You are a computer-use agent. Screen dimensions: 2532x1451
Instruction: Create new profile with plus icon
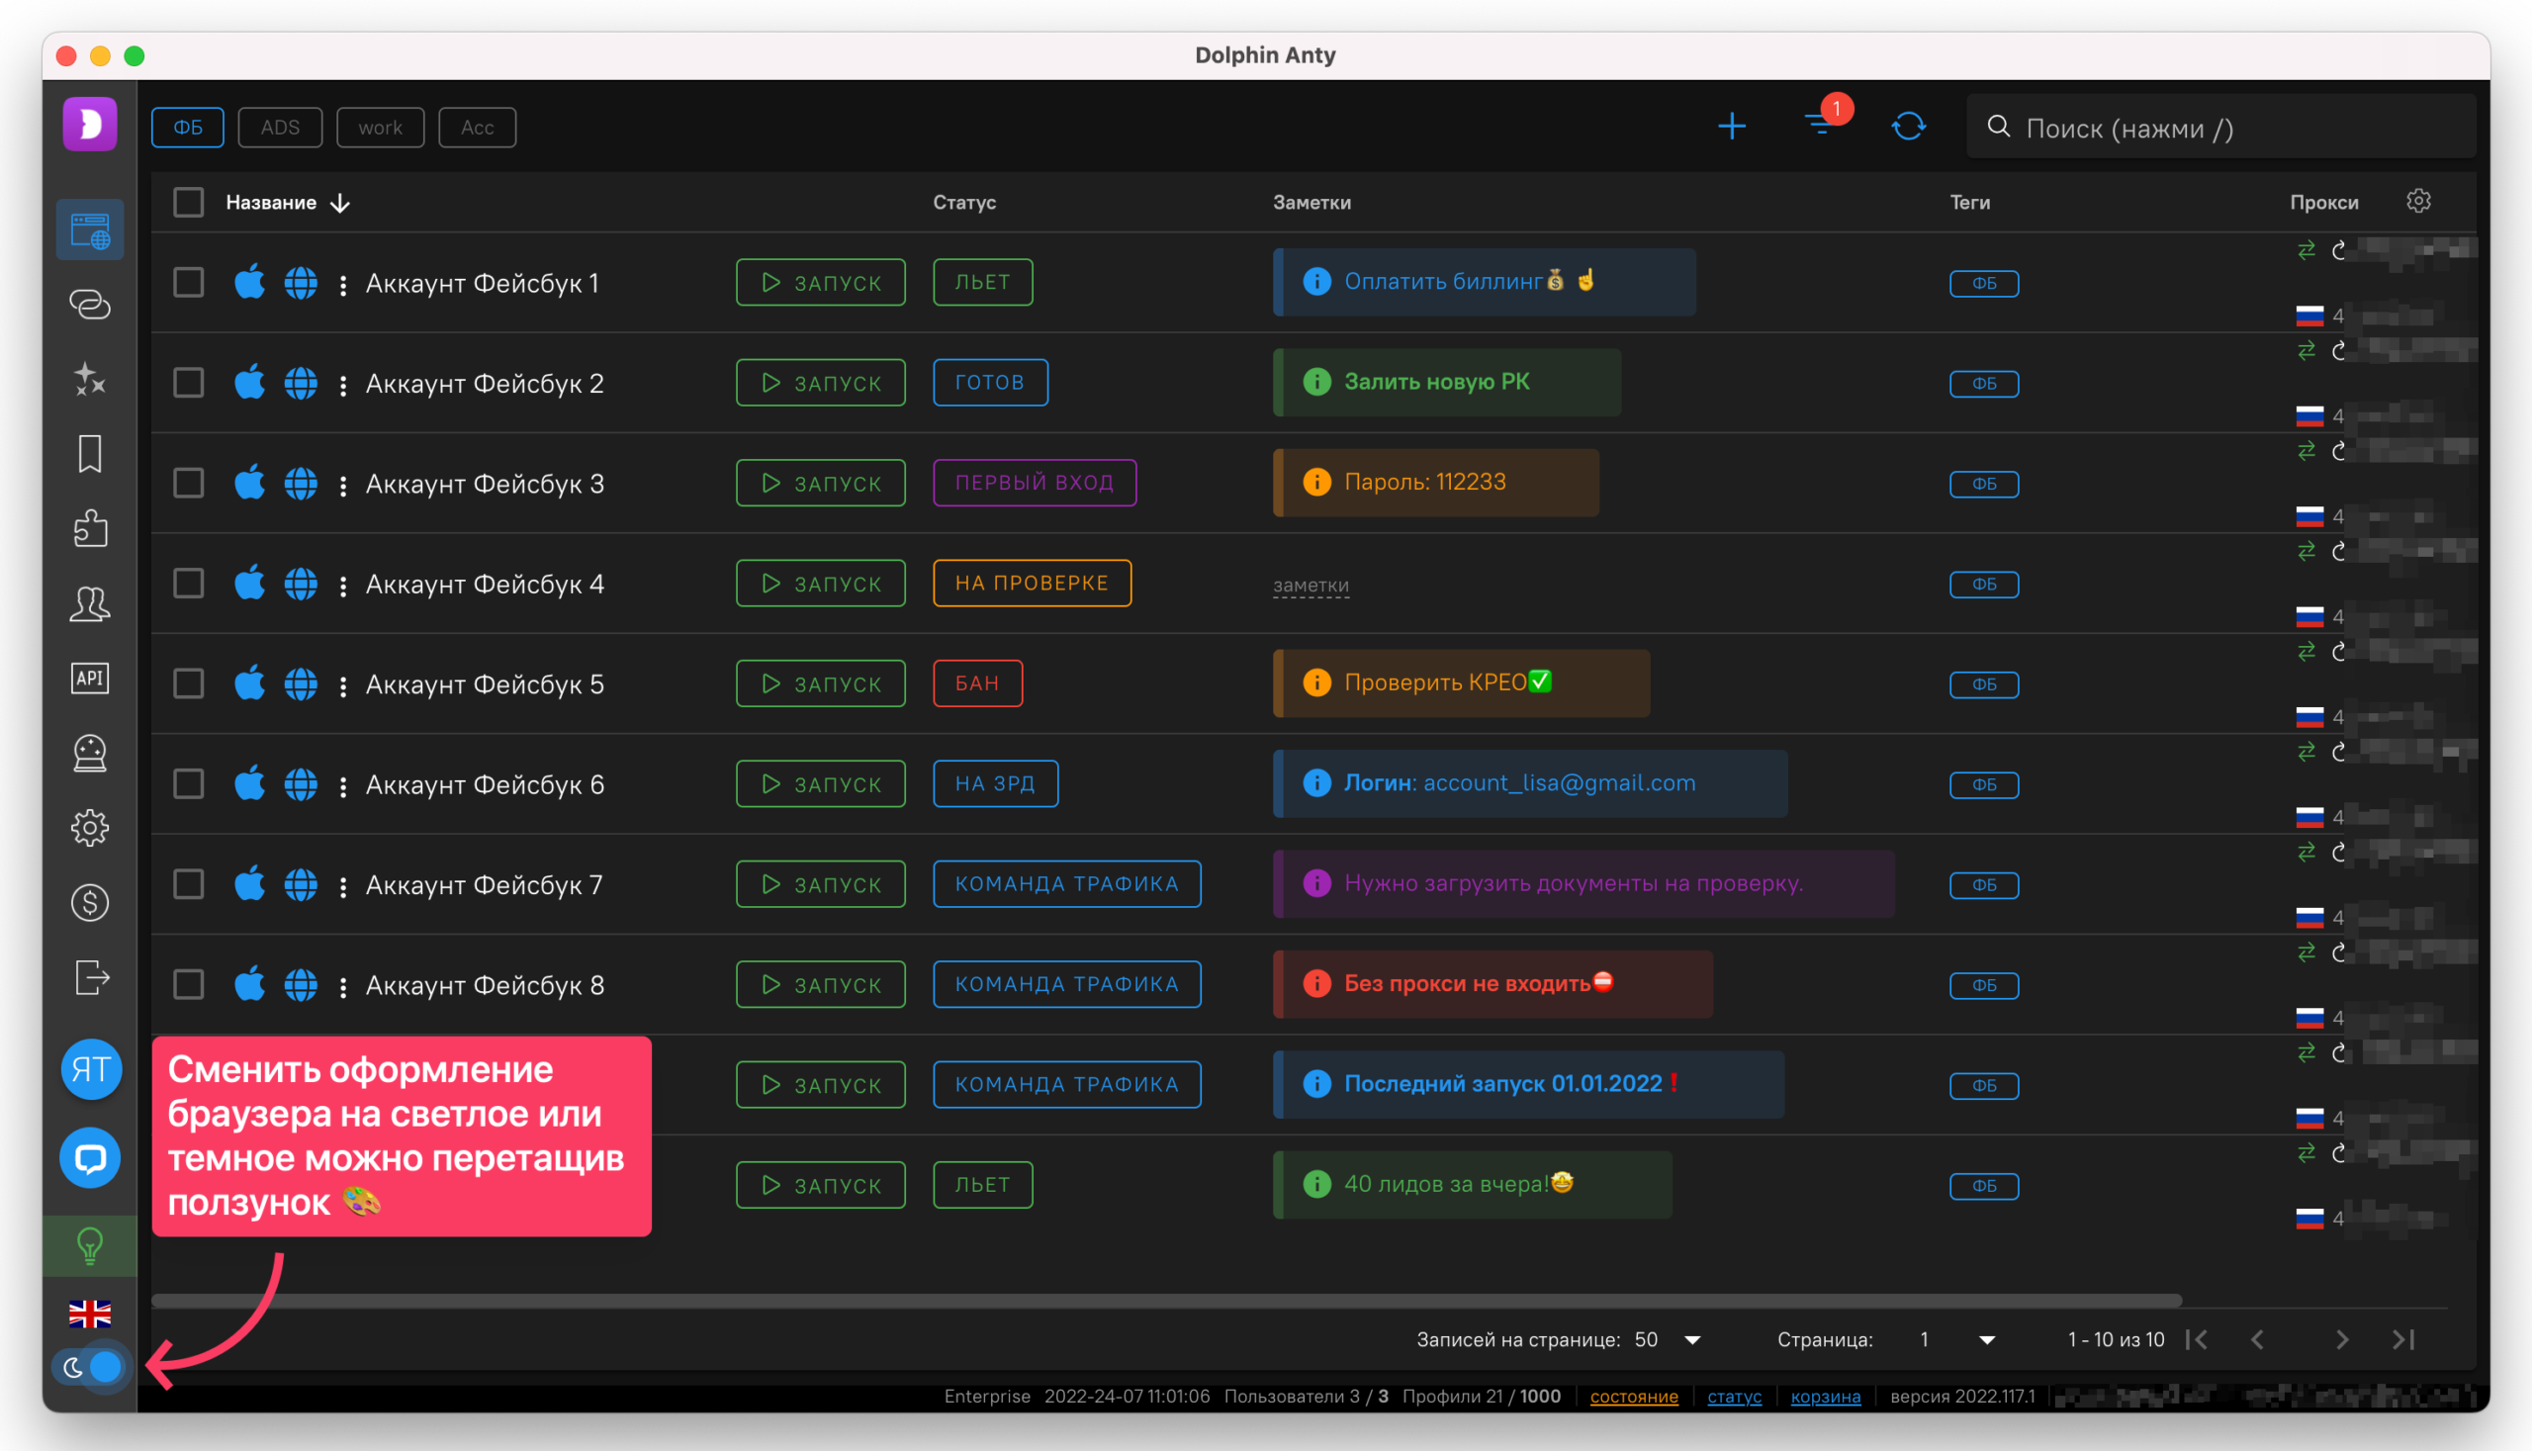(x=1732, y=127)
